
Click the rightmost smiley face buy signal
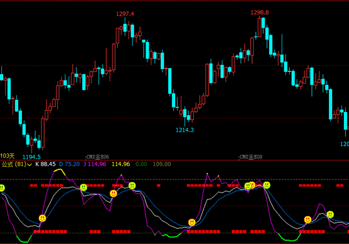coord(307,219)
